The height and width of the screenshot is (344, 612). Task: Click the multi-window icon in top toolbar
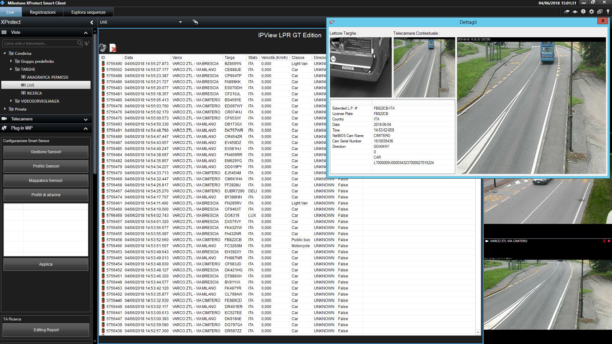(600, 12)
